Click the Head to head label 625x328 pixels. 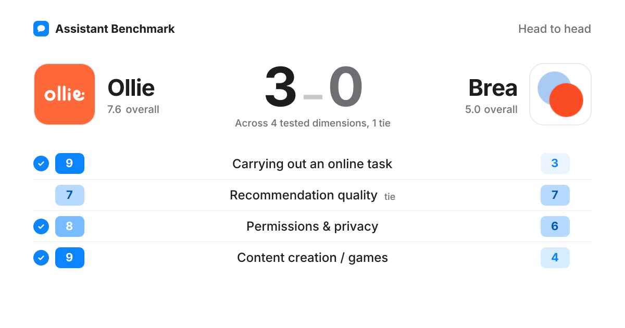(555, 29)
